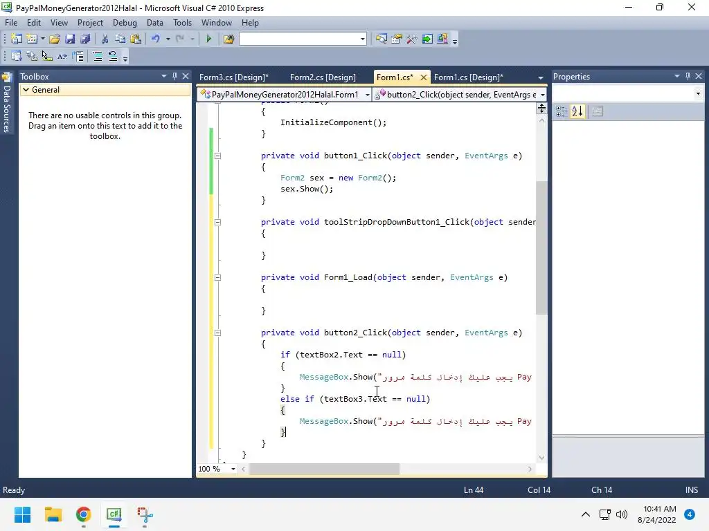Click the Display Object Member List icon
This screenshot has height=531, width=709.
(17, 57)
